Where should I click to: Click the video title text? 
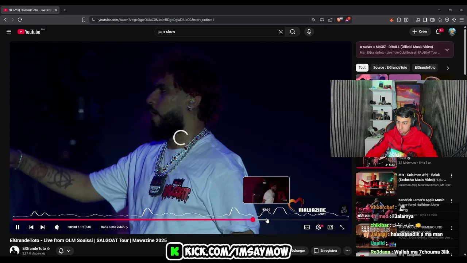88,240
